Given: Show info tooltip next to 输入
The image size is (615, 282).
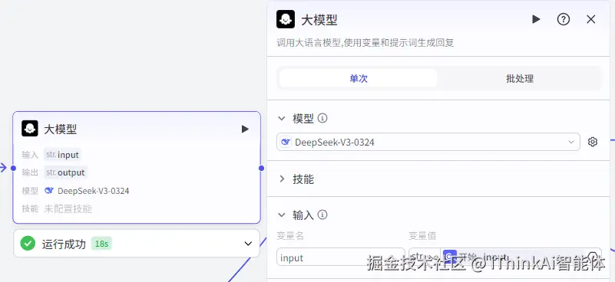Looking at the screenshot, I should click(x=322, y=215).
